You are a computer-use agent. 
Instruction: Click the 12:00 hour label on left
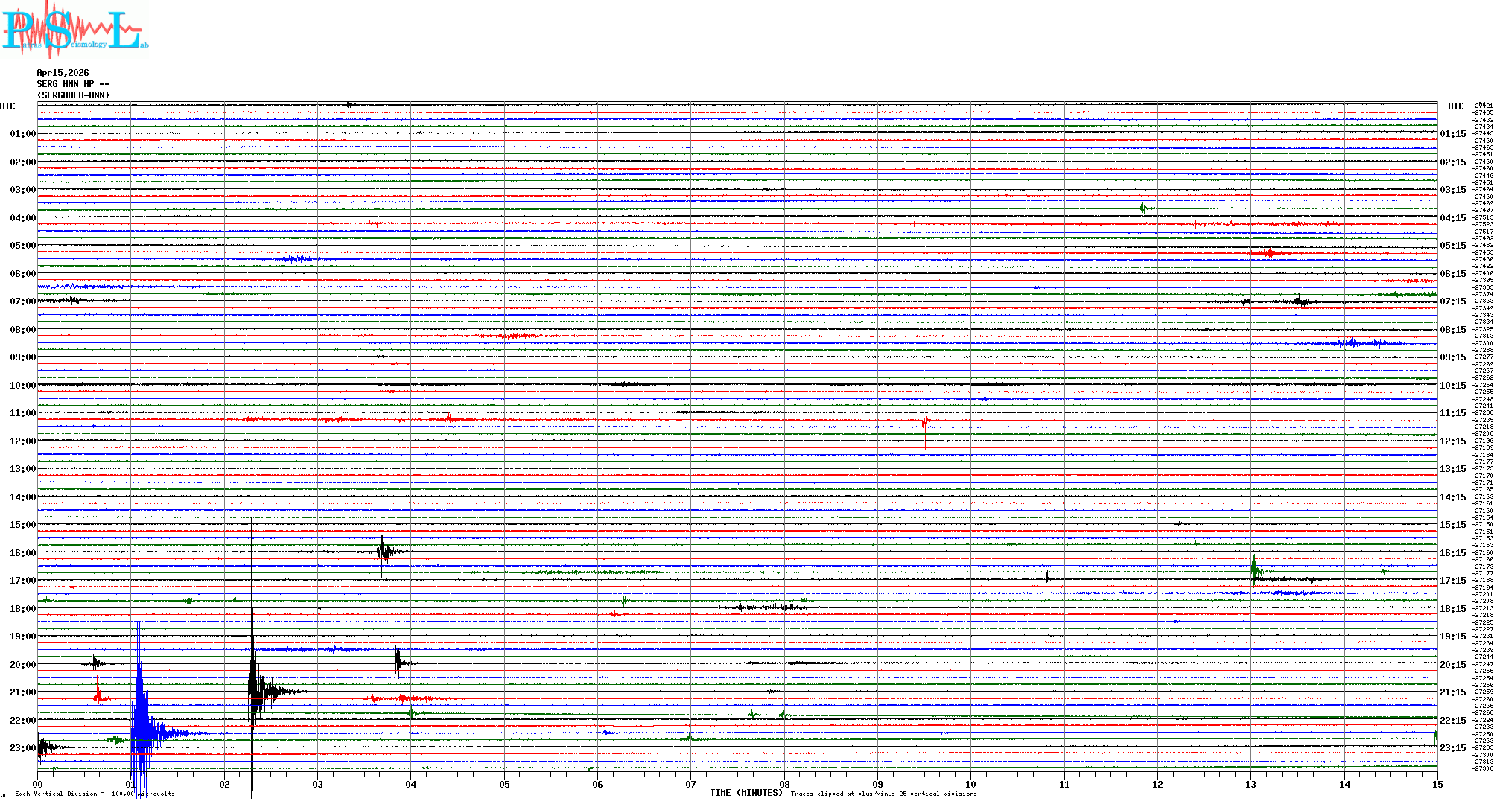pyautogui.click(x=22, y=441)
